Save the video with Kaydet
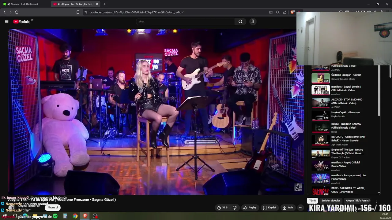Screen dimensions: 392x220 click(x=269, y=207)
